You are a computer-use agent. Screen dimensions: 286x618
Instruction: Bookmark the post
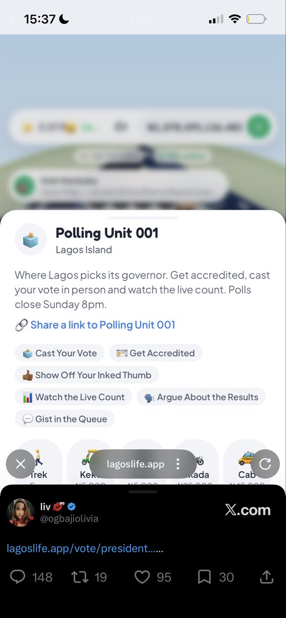click(x=205, y=577)
